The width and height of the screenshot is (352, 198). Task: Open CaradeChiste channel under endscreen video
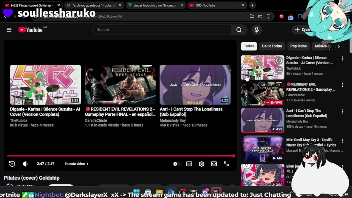pyautogui.click(x=96, y=120)
